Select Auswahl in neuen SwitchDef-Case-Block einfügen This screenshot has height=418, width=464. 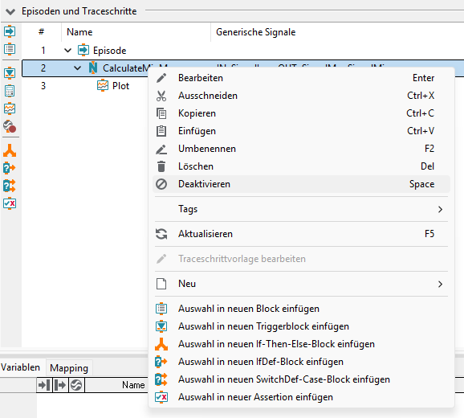[301, 379]
